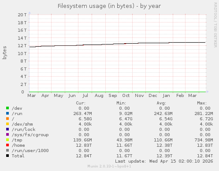Click the /home minimum value 11.66T

[124, 145]
